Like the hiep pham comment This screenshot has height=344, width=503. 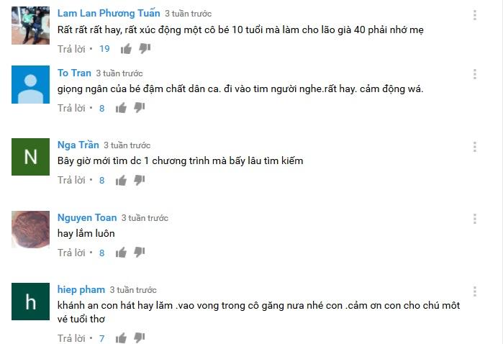(121, 338)
